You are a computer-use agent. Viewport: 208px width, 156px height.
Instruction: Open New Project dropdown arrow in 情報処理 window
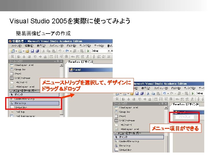(16, 51)
